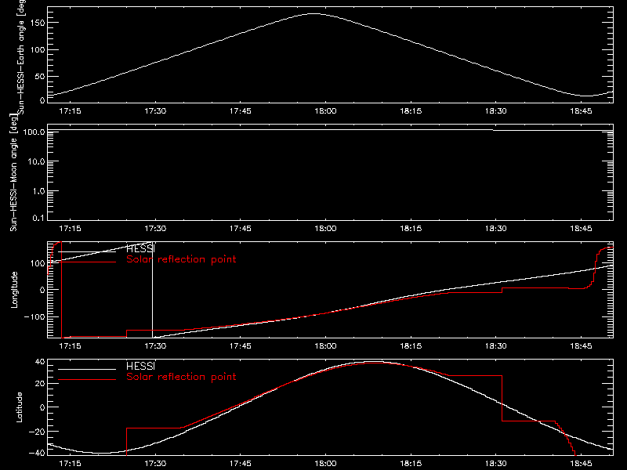Click 18:15 time label under Moon angle plot
This screenshot has width=627, height=470.
[x=411, y=229]
